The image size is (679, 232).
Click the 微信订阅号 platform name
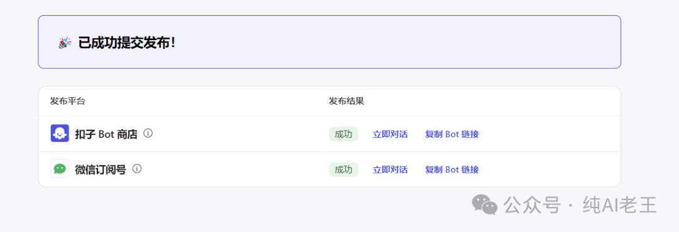101,170
